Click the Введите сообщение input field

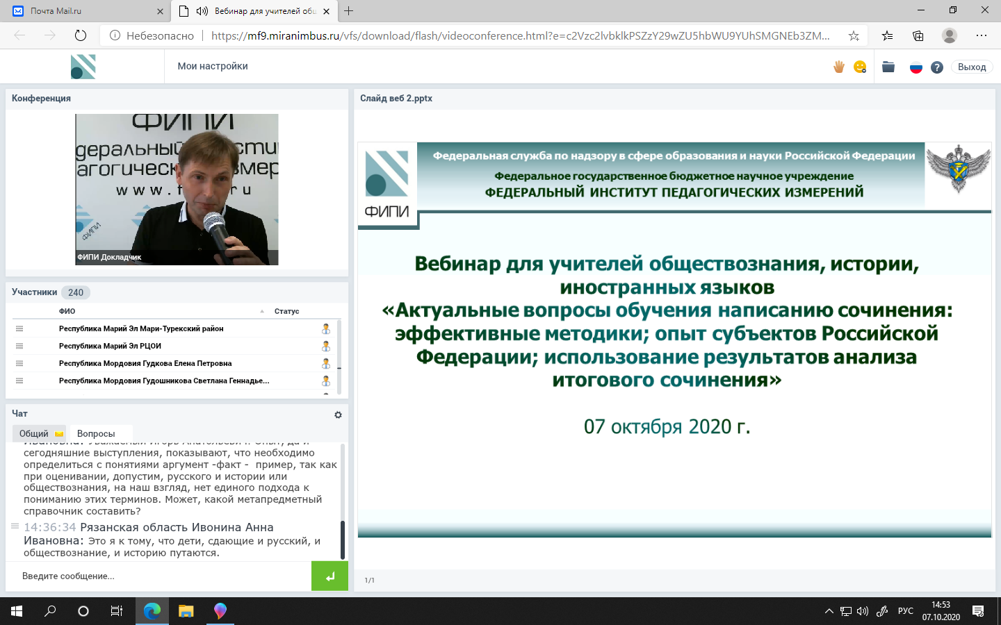(158, 576)
